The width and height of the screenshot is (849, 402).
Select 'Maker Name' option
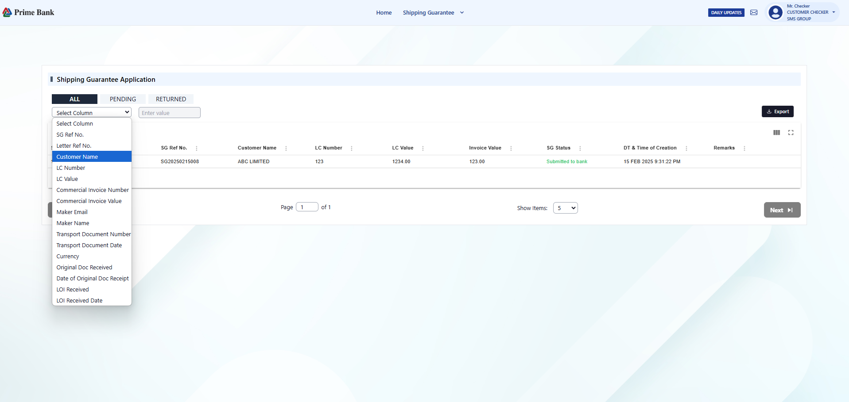click(x=92, y=223)
